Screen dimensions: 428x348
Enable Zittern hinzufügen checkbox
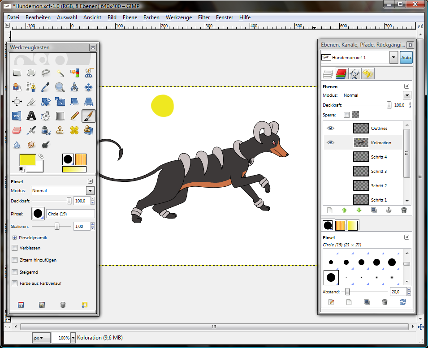tap(15, 260)
